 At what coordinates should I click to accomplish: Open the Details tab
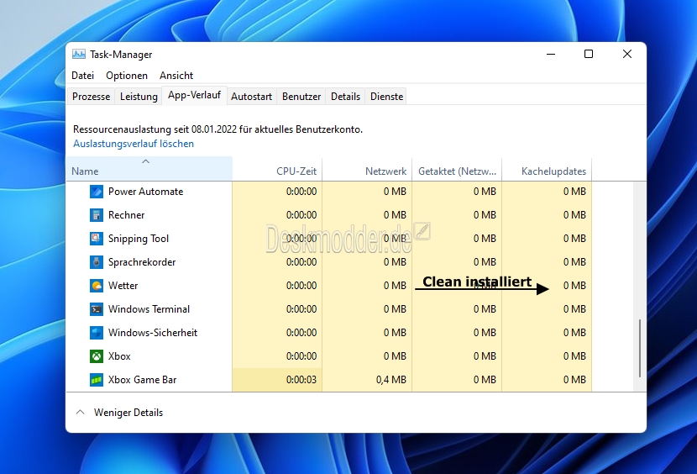coord(345,96)
